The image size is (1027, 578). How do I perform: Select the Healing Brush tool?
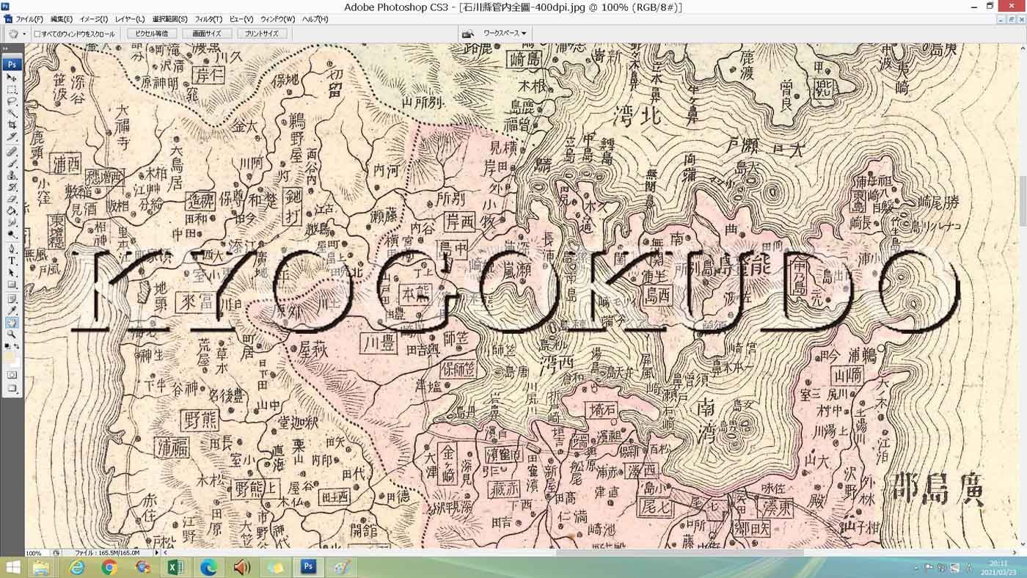coord(12,152)
